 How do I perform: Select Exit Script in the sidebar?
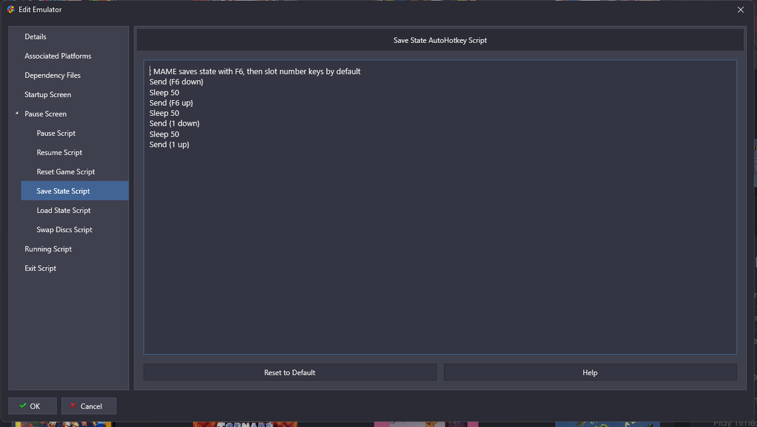[40, 268]
